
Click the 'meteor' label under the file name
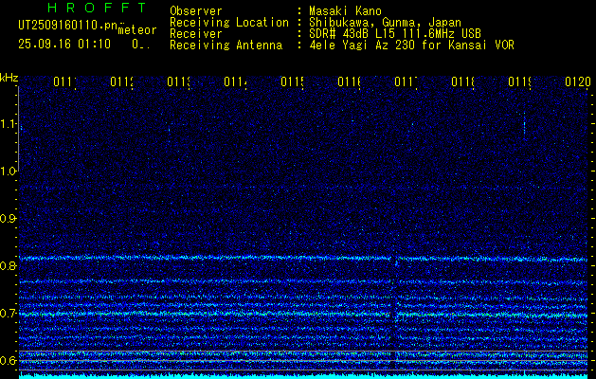(137, 30)
